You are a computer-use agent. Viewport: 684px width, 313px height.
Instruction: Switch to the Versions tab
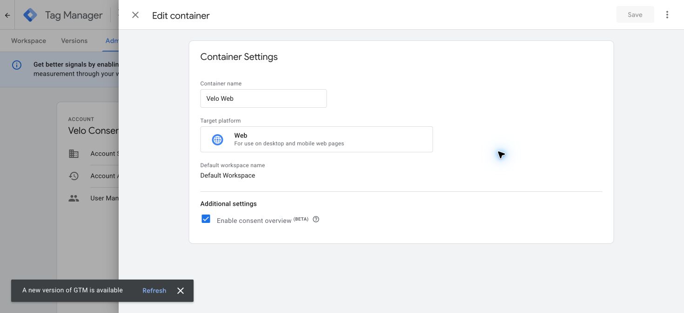[x=74, y=41]
